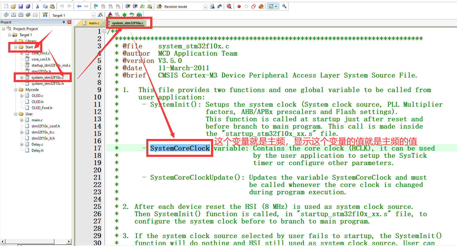Click the Translate file icon
Viewport: 457px width, 246px height.
point(6,15)
